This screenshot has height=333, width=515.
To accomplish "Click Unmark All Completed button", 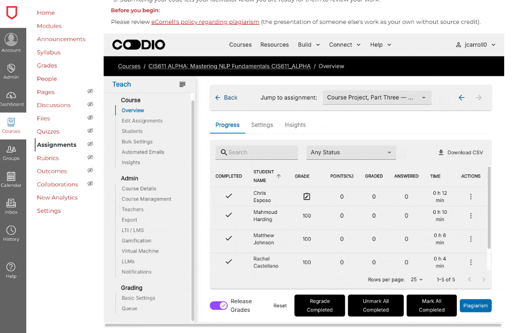I will (x=376, y=305).
